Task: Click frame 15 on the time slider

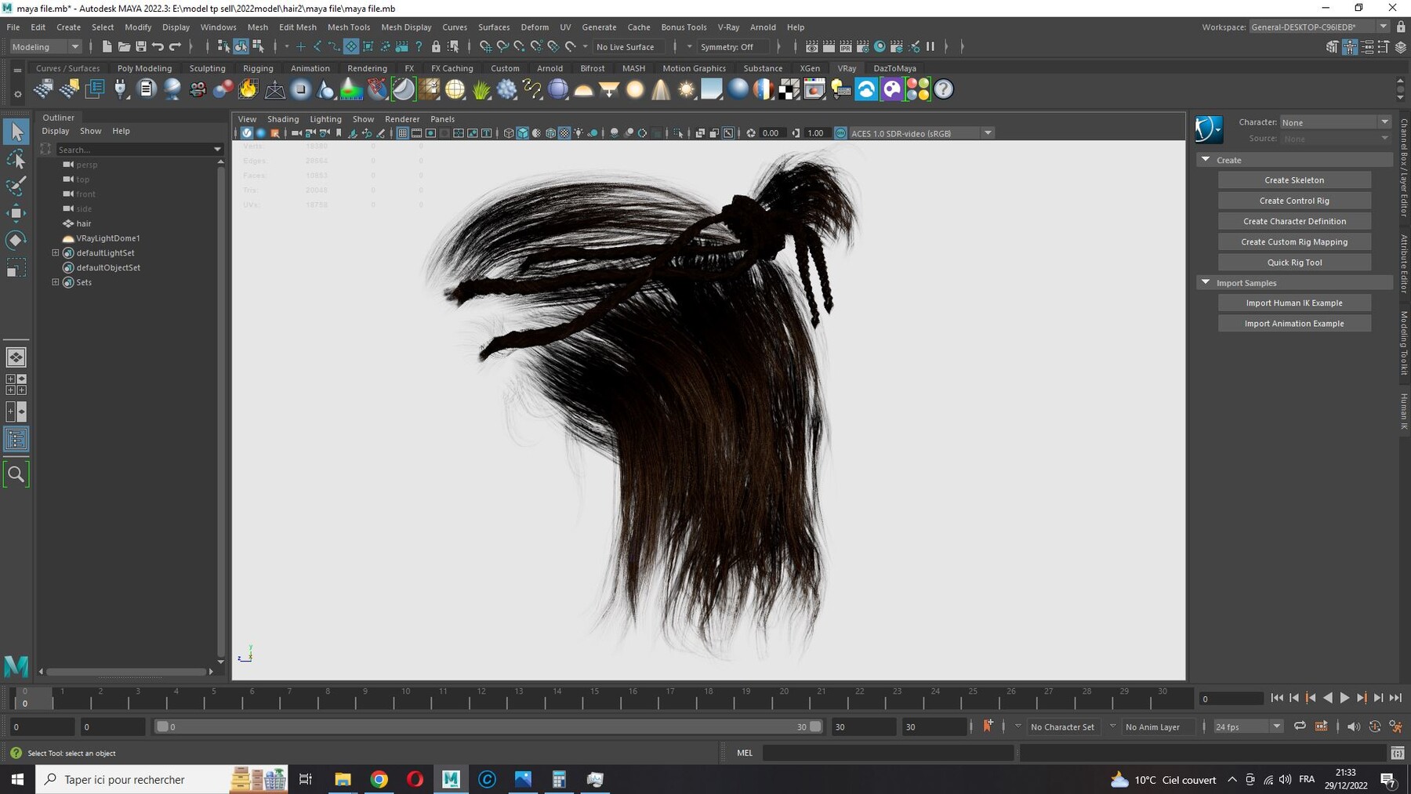Action: (x=595, y=698)
